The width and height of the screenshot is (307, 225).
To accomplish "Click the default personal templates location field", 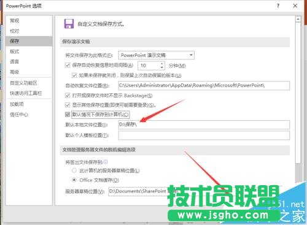I will 204,135.
